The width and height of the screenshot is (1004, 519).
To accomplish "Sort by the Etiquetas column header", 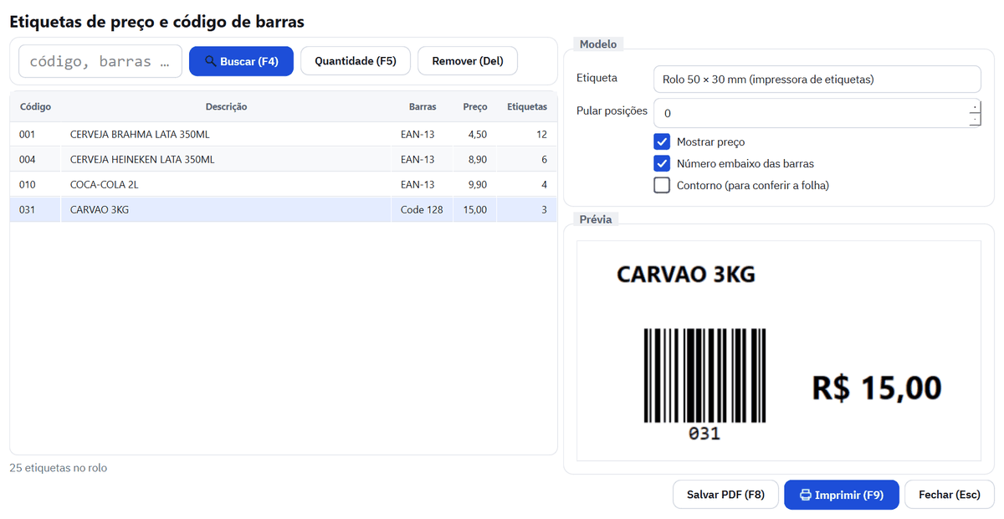I will point(527,106).
